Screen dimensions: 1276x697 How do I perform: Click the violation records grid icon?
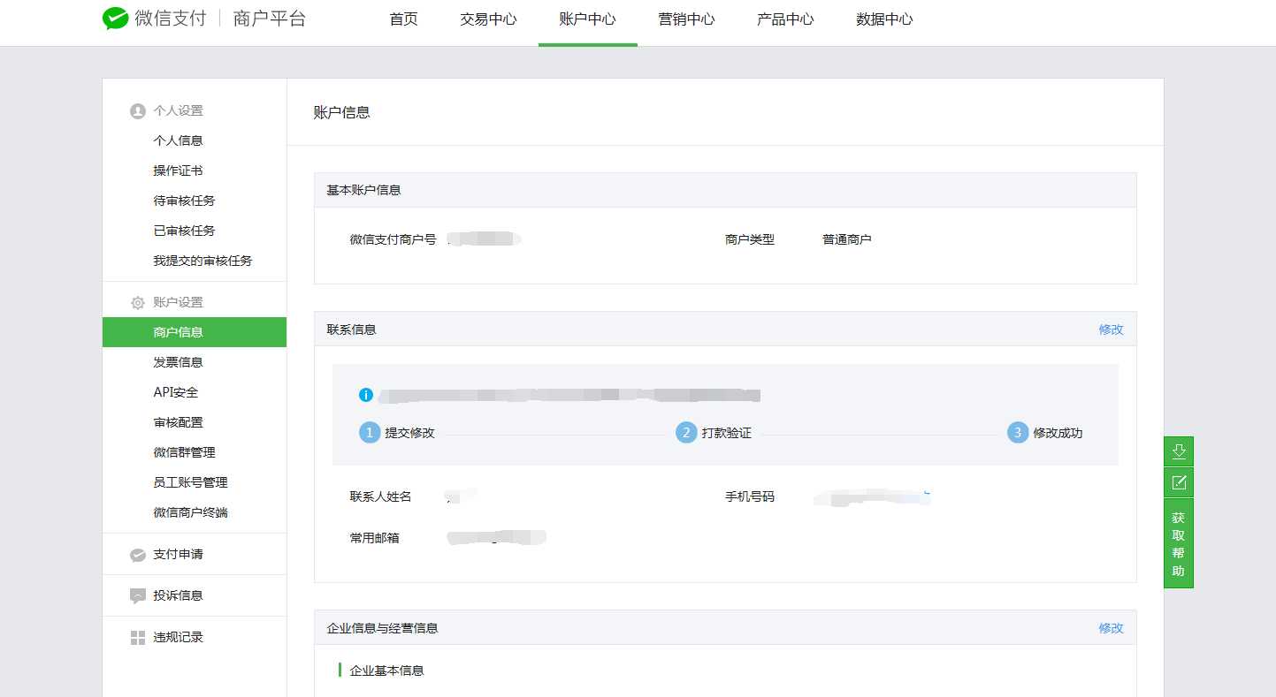coord(137,638)
